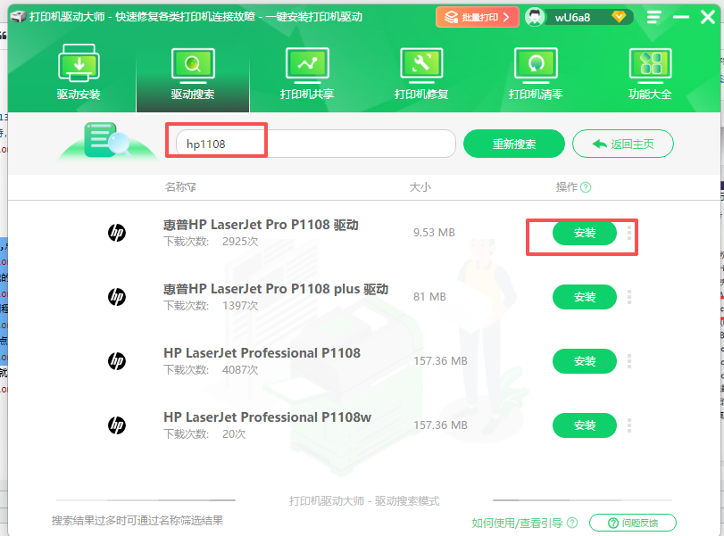This screenshot has height=536, width=724.
Task: Click the name filter funnel icon
Action: pyautogui.click(x=191, y=187)
